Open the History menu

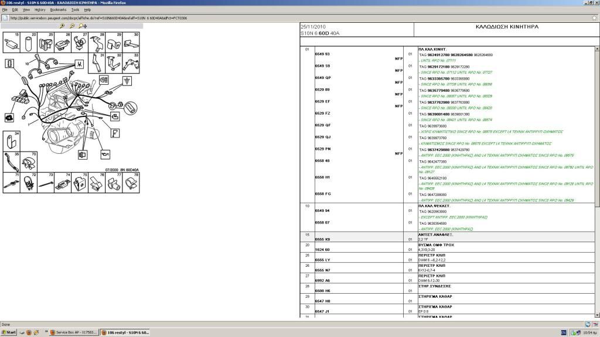(x=40, y=9)
